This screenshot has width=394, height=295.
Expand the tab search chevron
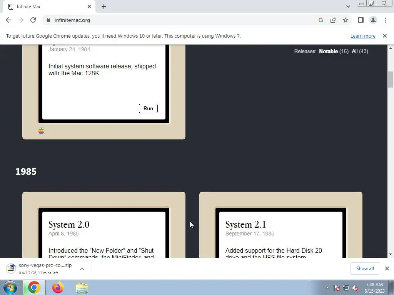(348, 7)
